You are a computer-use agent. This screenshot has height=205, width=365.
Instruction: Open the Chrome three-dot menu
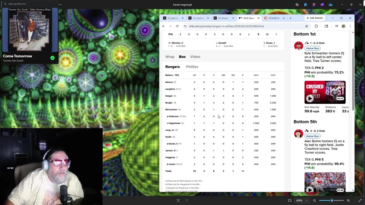pos(350,26)
